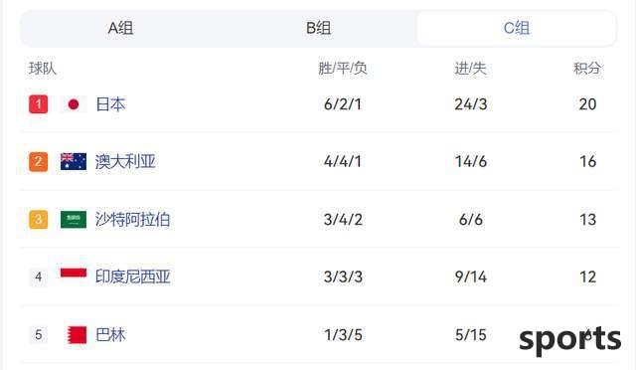Click the Bahrain flag icon
The image size is (636, 370).
coord(77,334)
